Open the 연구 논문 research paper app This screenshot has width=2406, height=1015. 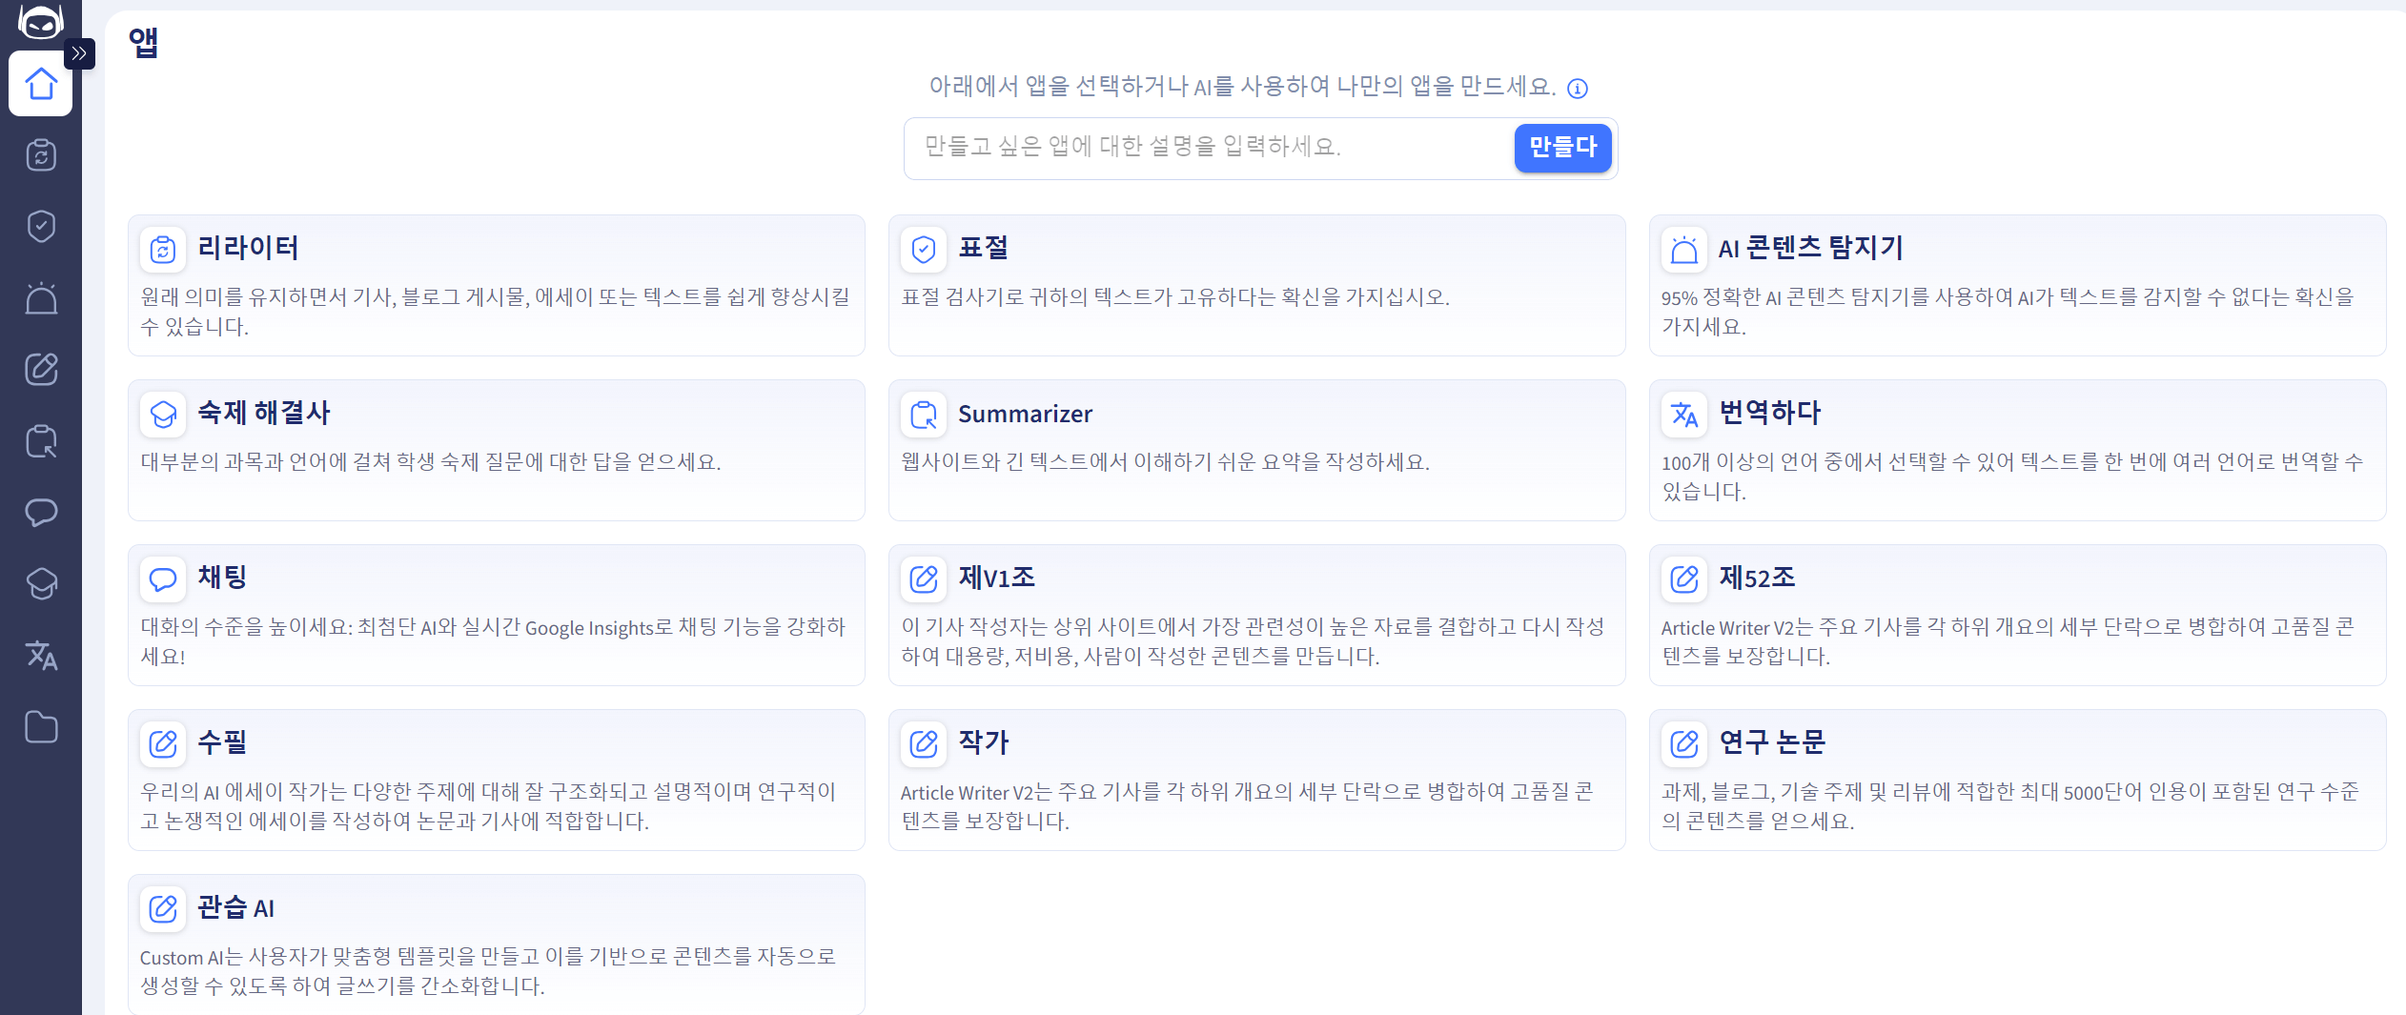point(2018,780)
